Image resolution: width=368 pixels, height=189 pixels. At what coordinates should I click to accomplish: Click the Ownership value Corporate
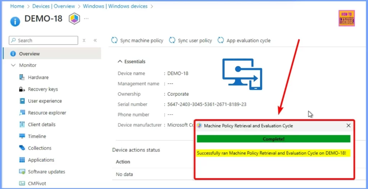178,94
